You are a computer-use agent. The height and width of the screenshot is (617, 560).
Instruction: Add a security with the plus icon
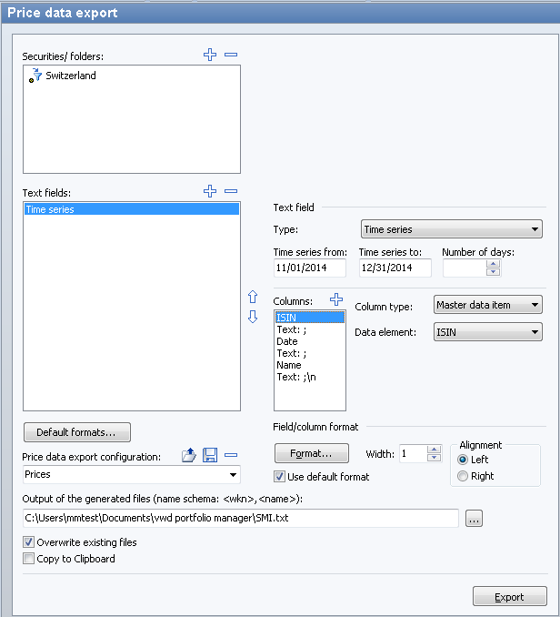(210, 56)
